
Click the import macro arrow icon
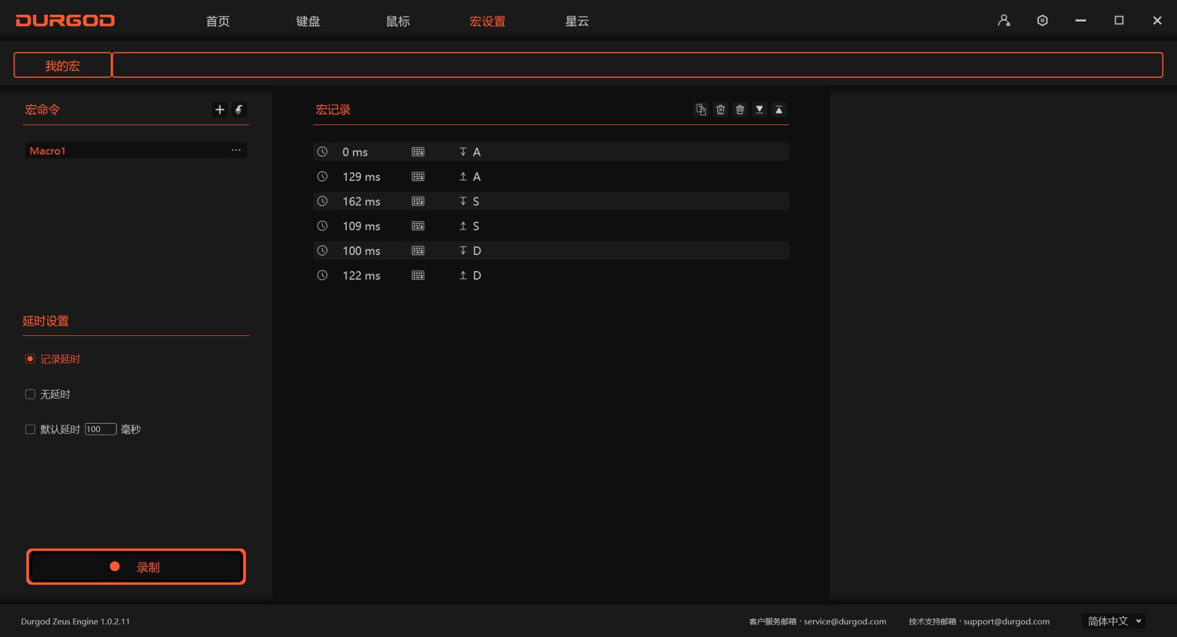point(239,110)
